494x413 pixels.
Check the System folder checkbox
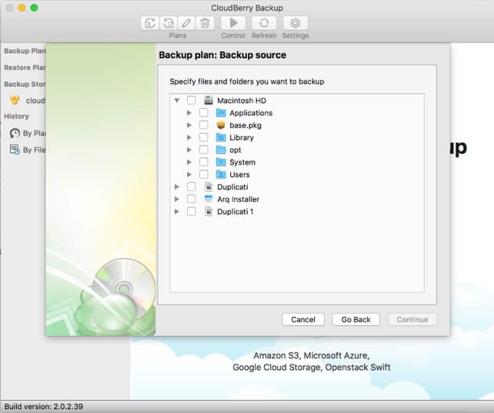[x=204, y=162]
